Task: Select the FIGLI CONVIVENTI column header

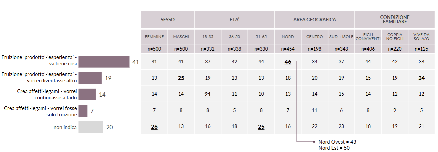Action: click(x=368, y=37)
